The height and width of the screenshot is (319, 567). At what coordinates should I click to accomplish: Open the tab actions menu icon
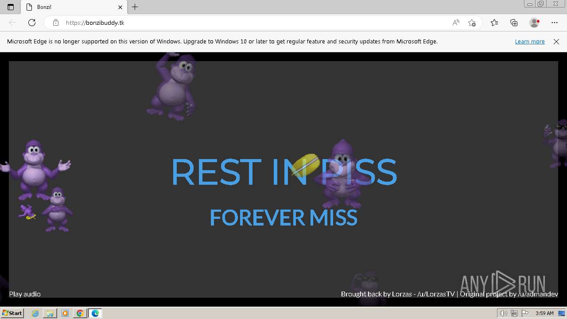(x=11, y=7)
